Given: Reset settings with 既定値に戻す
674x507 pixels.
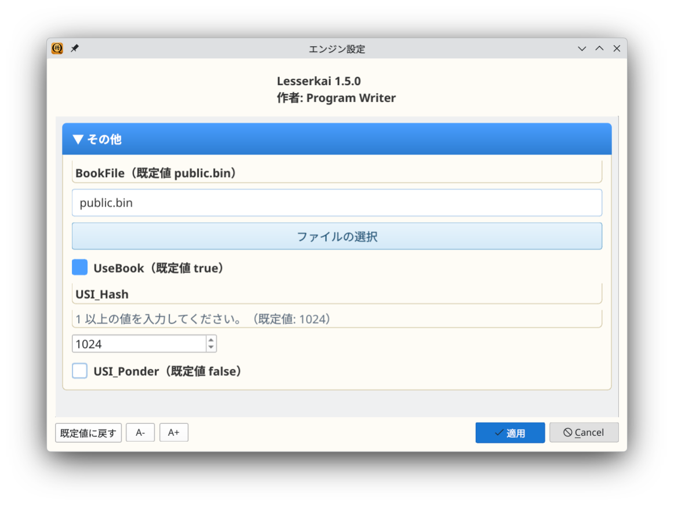Looking at the screenshot, I should click(88, 432).
